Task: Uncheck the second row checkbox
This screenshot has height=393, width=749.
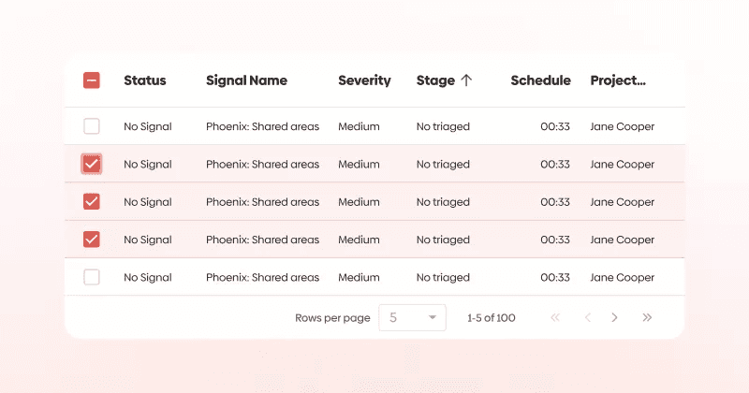Action: (x=92, y=165)
